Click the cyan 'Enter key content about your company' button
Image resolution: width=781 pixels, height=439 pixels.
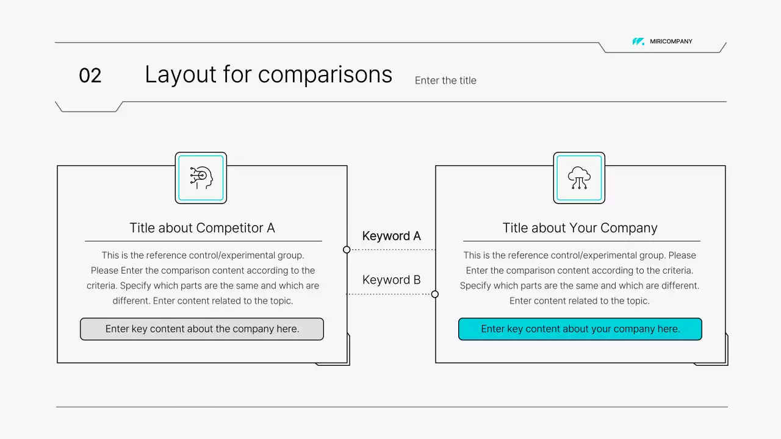tap(580, 329)
